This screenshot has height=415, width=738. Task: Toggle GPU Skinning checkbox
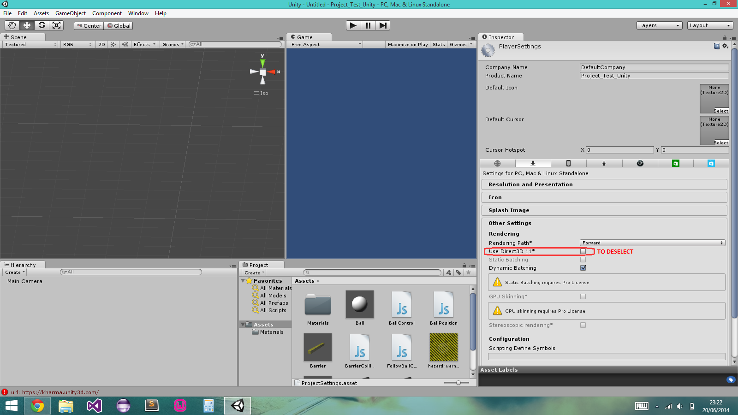583,296
